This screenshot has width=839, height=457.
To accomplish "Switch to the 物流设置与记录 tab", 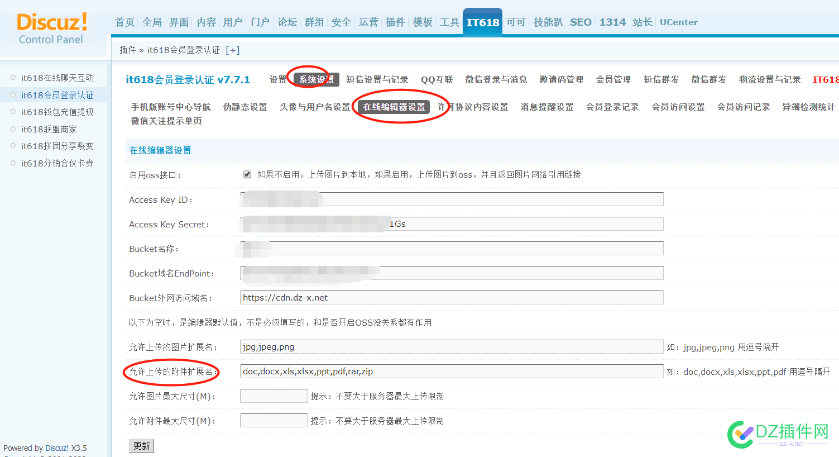I will pyautogui.click(x=770, y=80).
